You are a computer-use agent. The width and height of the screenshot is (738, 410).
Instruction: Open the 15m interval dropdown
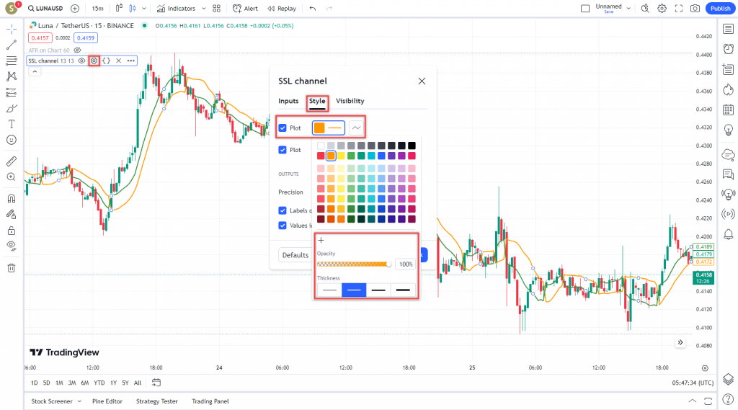pos(97,9)
